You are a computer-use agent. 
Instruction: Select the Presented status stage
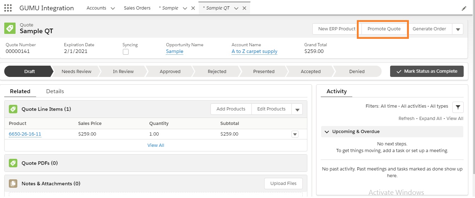[x=264, y=71]
